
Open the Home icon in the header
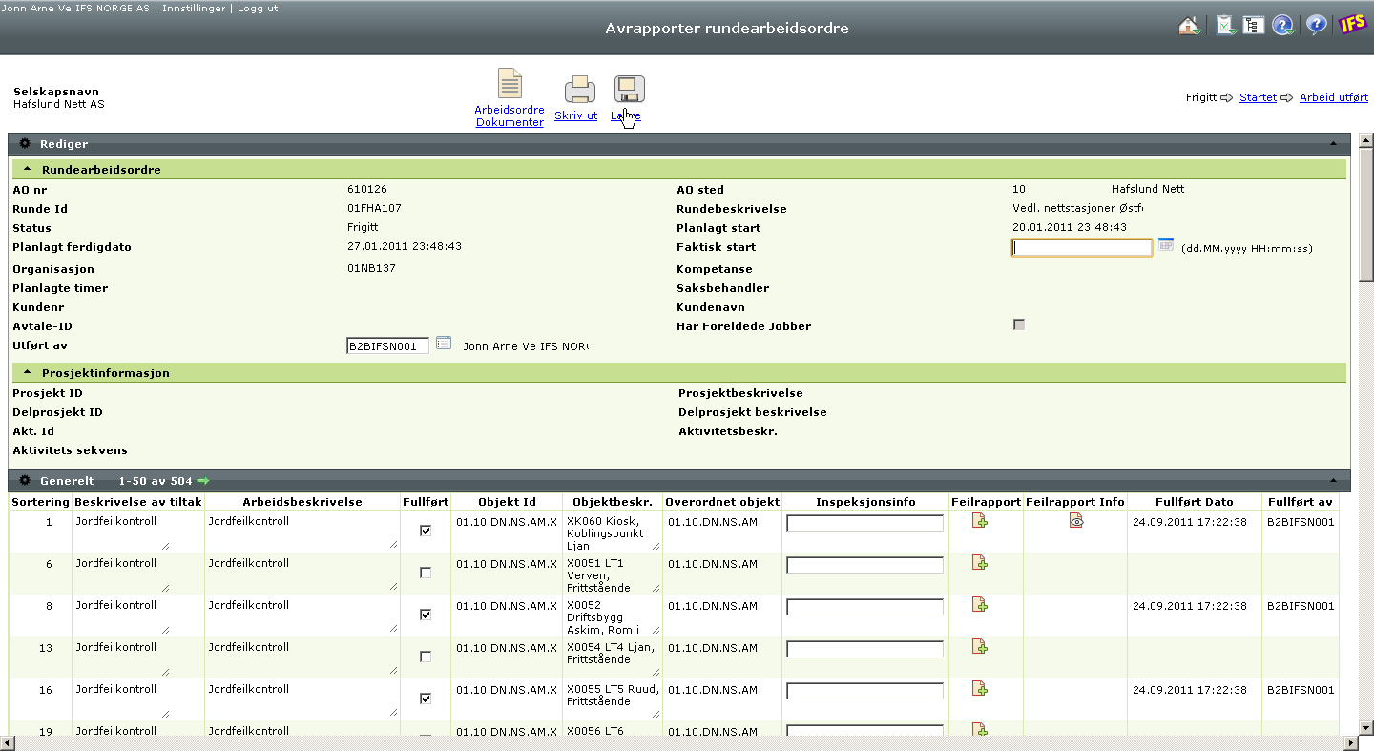[1190, 26]
